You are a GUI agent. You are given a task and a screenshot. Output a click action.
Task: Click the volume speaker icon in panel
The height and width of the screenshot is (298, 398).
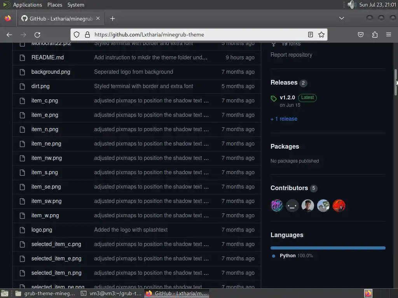(351, 5)
